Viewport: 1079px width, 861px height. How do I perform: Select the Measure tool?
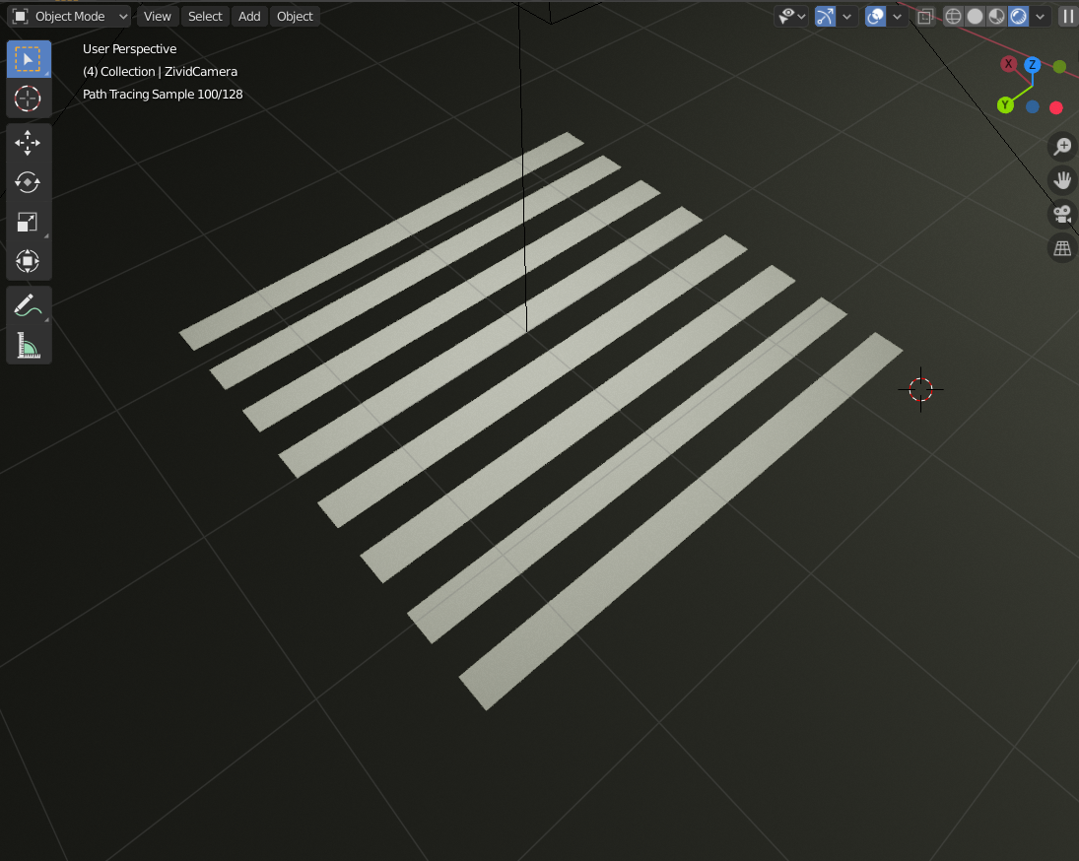pos(28,345)
